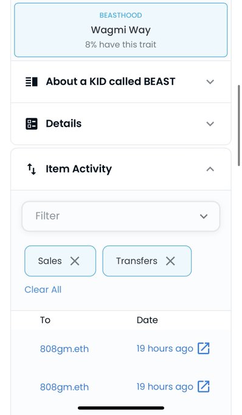Click the Item Activity arrows icon
The width and height of the screenshot is (242, 415).
tap(32, 169)
